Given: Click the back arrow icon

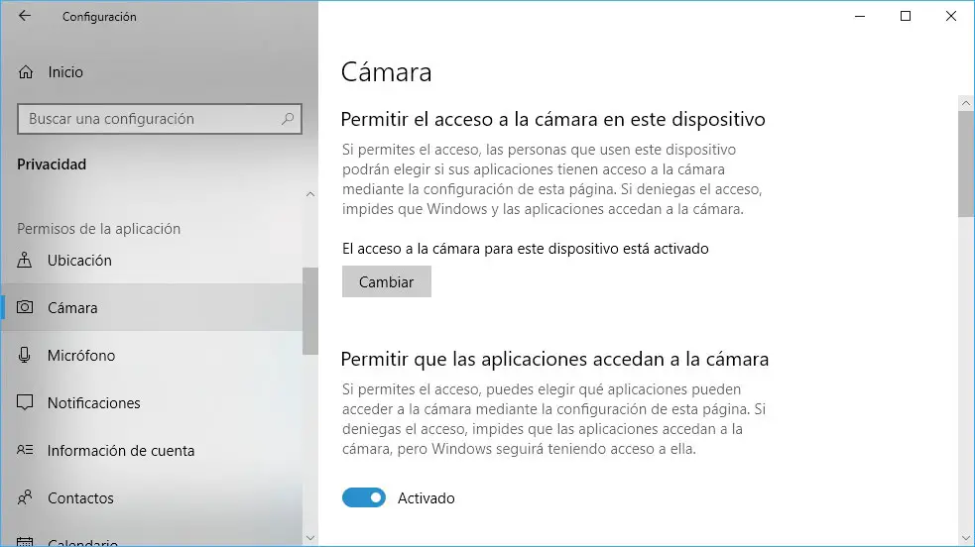Looking at the screenshot, I should [x=25, y=17].
